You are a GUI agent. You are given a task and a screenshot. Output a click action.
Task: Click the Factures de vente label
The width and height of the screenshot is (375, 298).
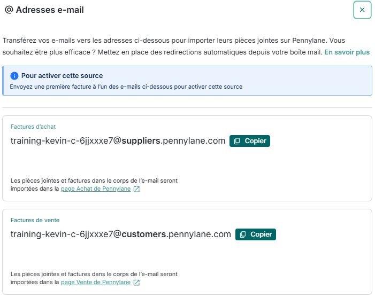tap(35, 220)
